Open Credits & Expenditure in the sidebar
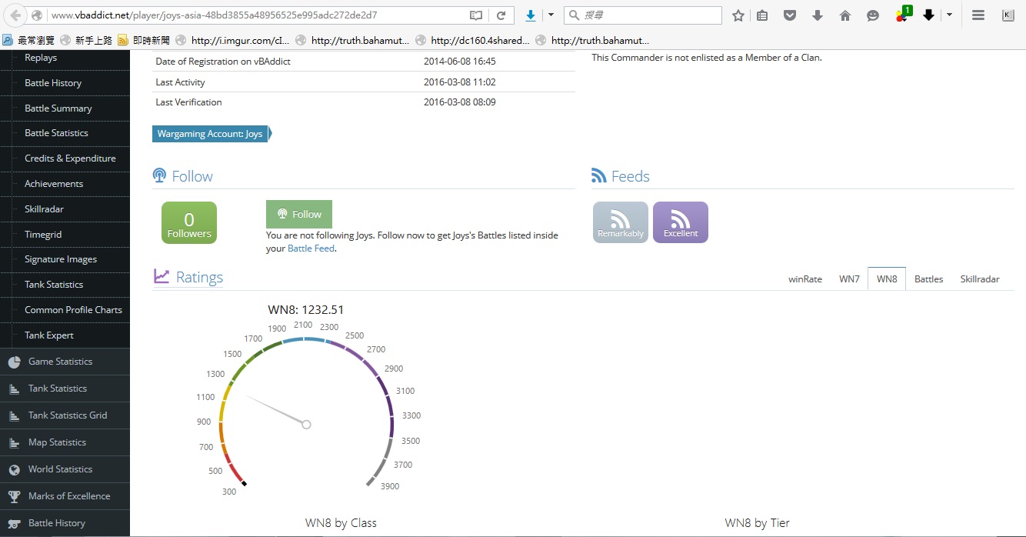1026x537 pixels. [x=70, y=158]
